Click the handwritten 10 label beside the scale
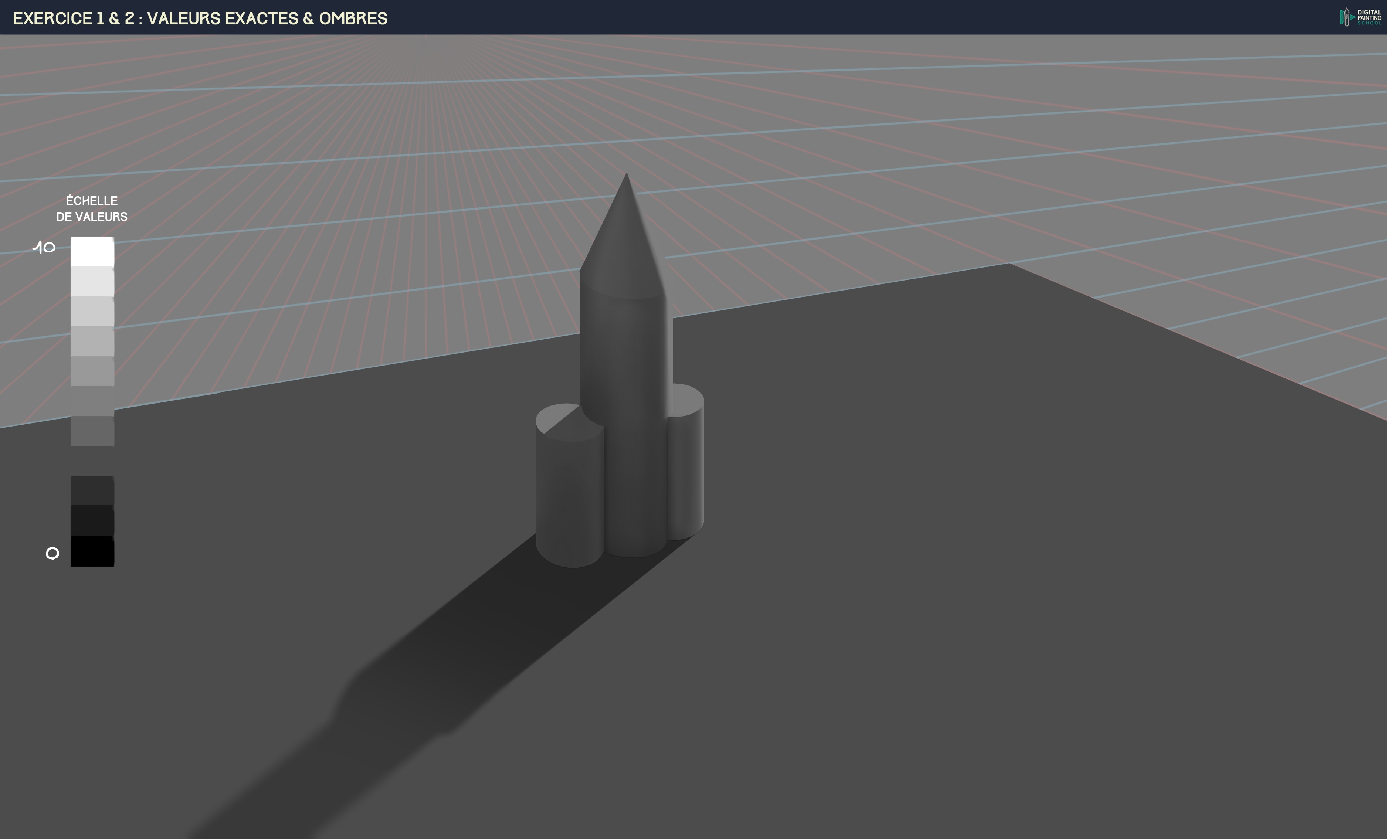 pos(44,247)
